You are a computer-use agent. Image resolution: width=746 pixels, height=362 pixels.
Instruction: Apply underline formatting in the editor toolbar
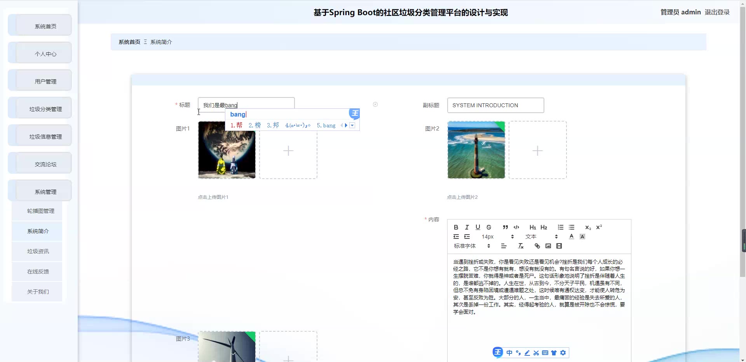pos(478,227)
